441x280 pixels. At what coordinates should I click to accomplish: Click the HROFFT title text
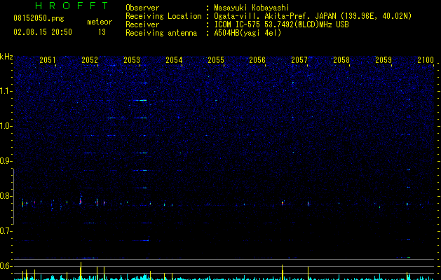tap(72, 6)
